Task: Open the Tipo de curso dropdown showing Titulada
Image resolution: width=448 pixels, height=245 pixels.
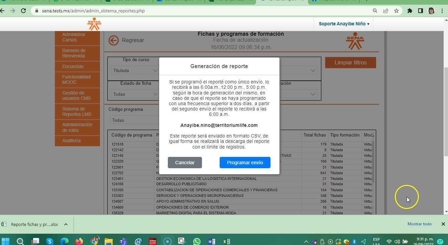Action: tap(135, 70)
